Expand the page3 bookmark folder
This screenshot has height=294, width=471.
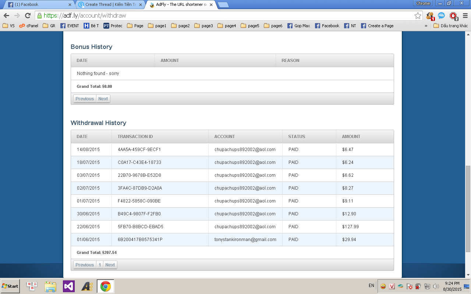click(x=203, y=26)
